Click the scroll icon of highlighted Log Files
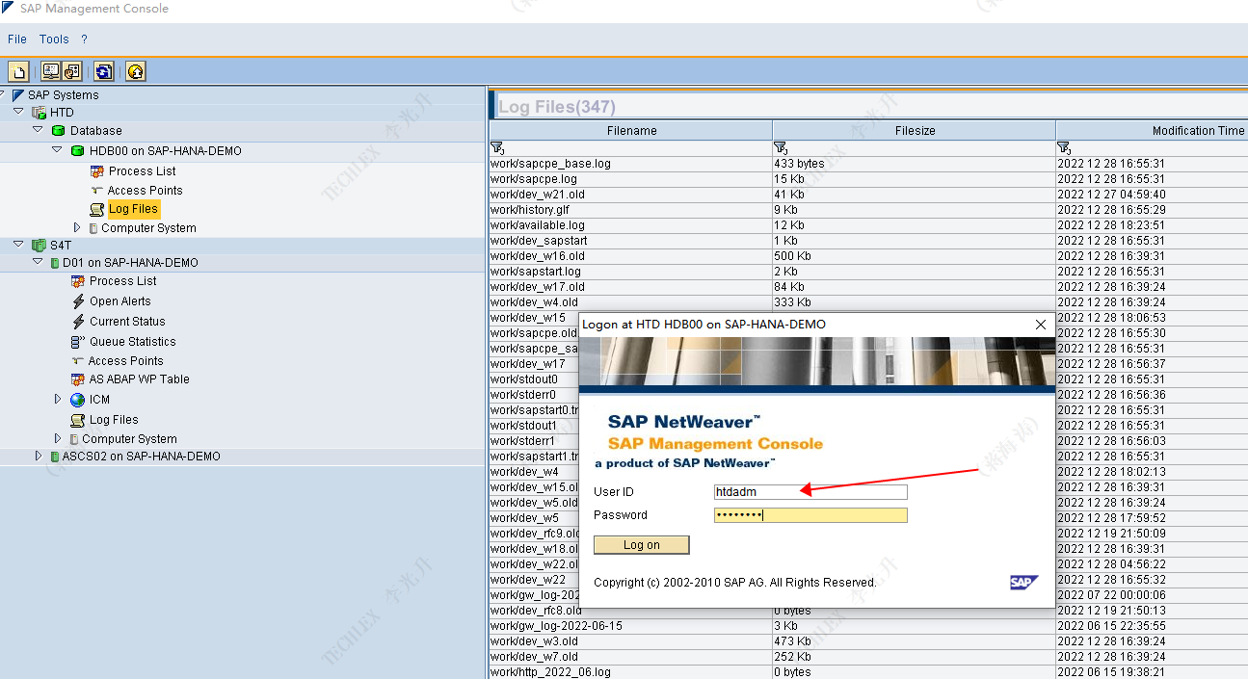This screenshot has height=679, width=1248. pyautogui.click(x=96, y=209)
